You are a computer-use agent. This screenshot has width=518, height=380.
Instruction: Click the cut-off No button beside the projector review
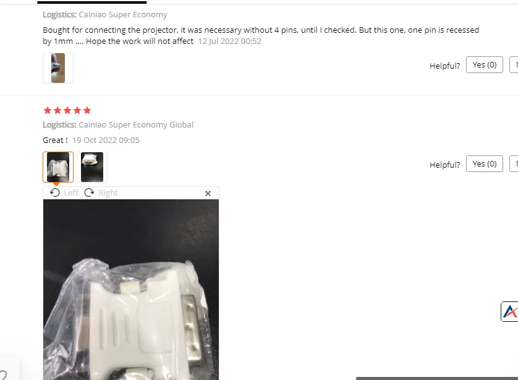point(514,65)
